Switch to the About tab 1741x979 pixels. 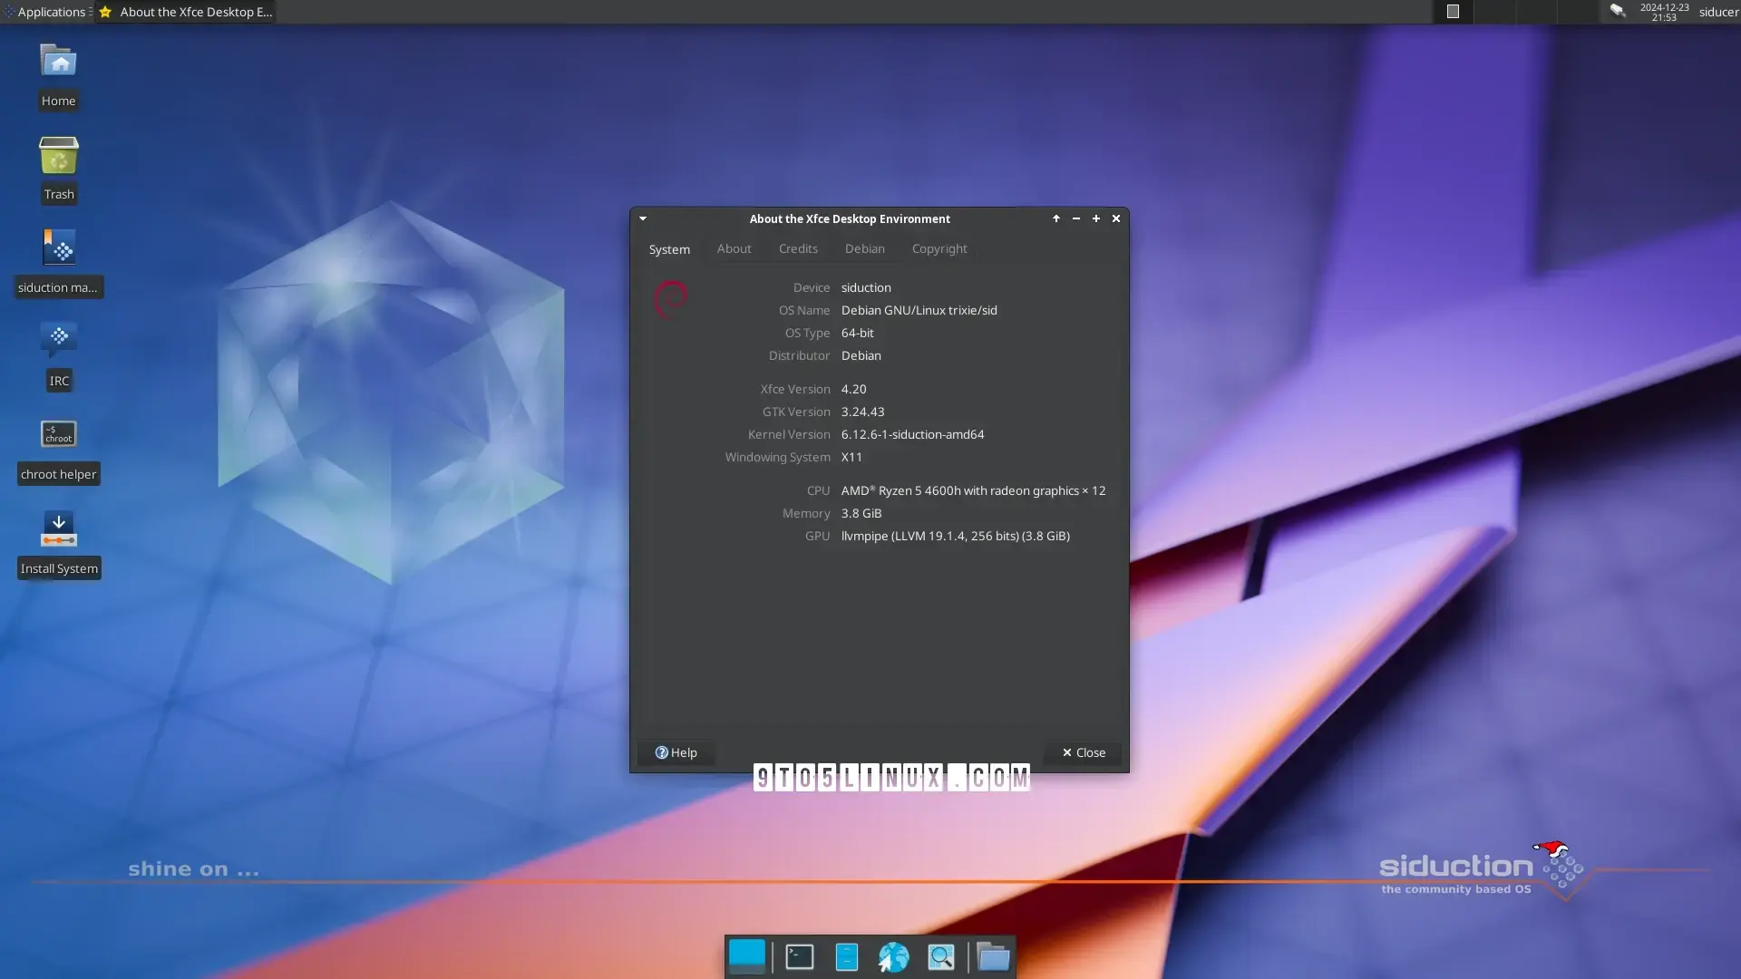[734, 248]
